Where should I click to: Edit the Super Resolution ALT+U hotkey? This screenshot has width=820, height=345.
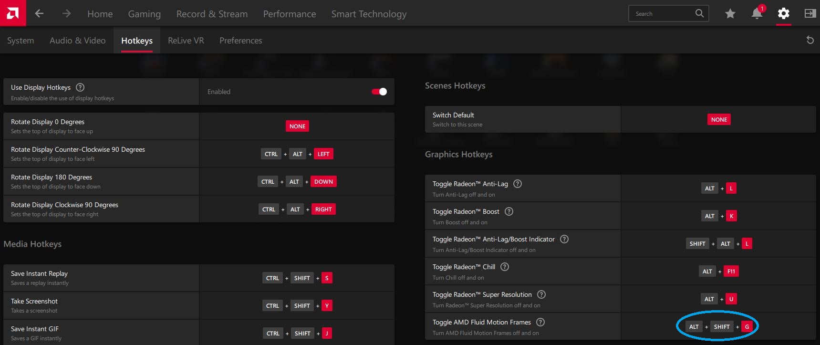click(719, 299)
